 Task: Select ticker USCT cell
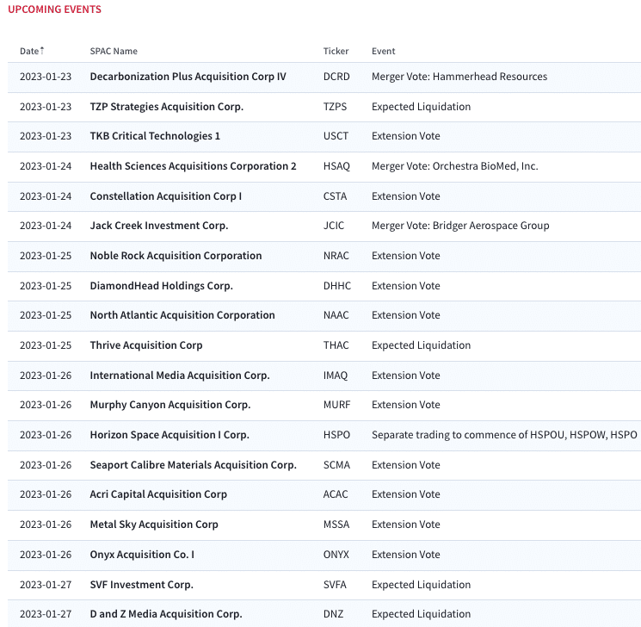[x=336, y=136]
